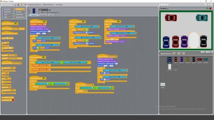Select the purple car sprite thumbnail
The width and height of the screenshot is (214, 120).
(182, 60)
